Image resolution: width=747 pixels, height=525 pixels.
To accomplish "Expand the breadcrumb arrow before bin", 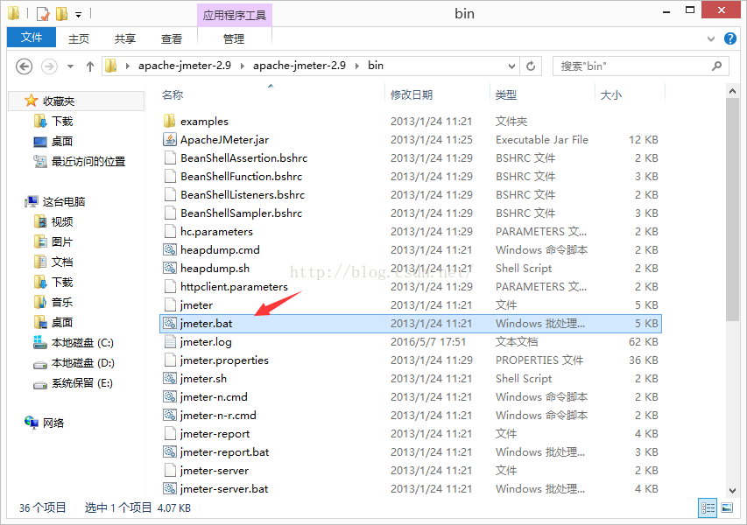I will (x=356, y=66).
